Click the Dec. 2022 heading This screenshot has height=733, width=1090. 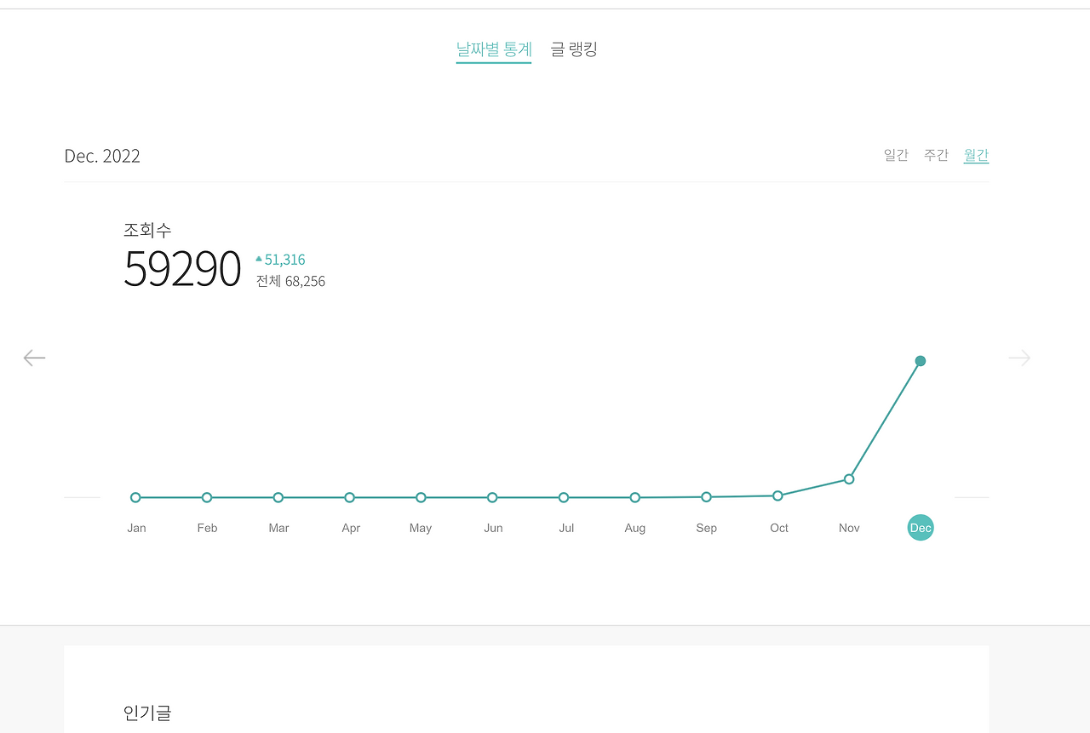[x=102, y=156]
